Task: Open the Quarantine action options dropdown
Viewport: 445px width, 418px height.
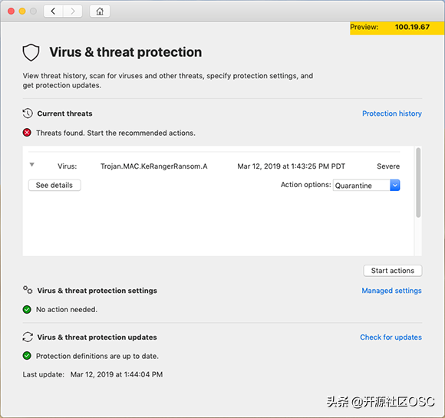Action: click(x=366, y=186)
